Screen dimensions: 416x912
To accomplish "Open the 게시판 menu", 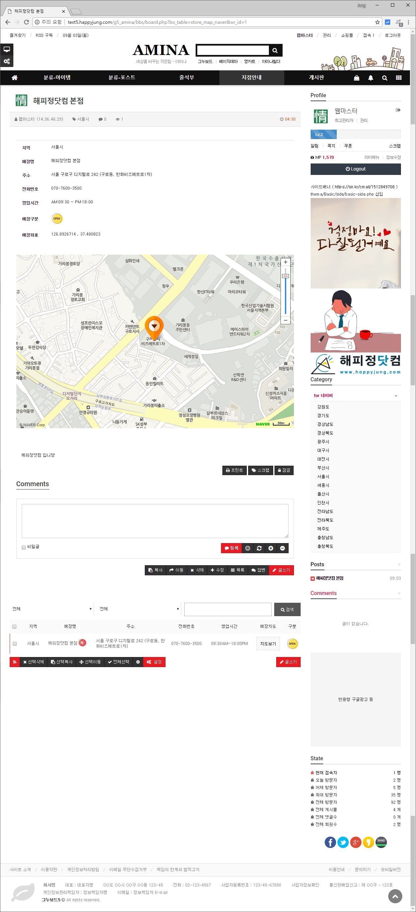I will tap(316, 77).
